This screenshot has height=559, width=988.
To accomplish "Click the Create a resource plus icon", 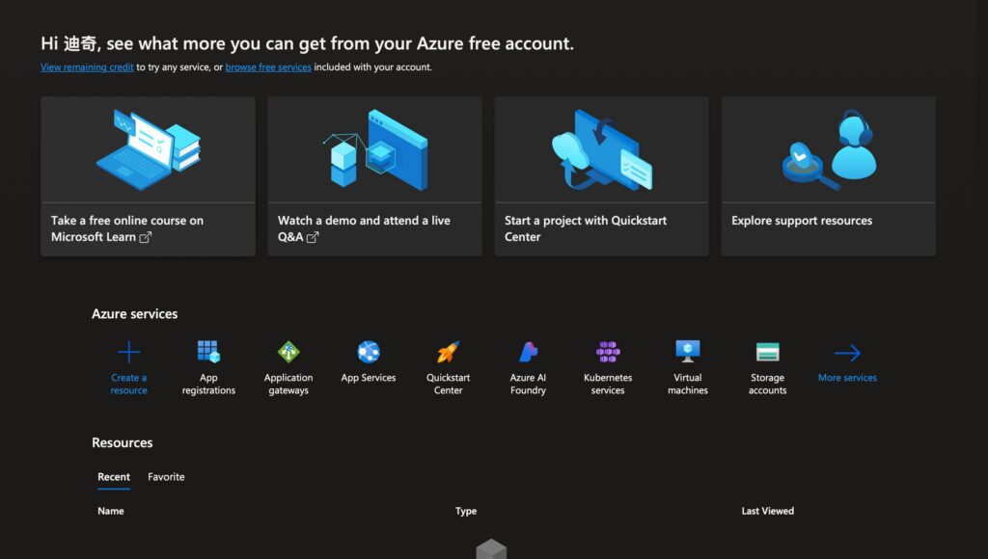I will coord(128,353).
